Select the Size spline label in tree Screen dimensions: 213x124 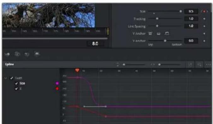(22, 83)
